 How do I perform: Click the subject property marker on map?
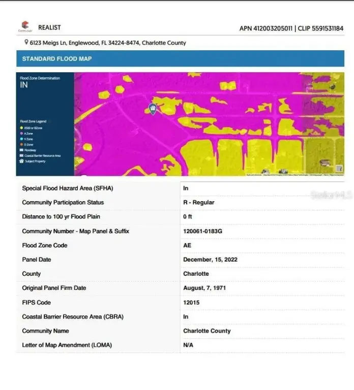[x=153, y=108]
